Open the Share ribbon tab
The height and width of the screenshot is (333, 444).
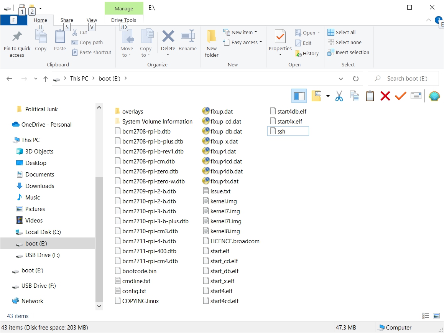click(x=67, y=20)
